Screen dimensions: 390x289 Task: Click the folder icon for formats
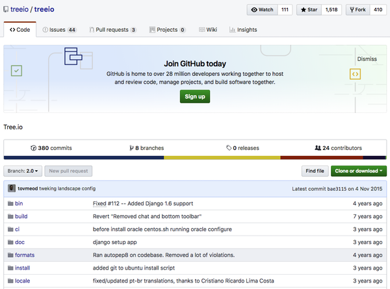[x=10, y=255]
